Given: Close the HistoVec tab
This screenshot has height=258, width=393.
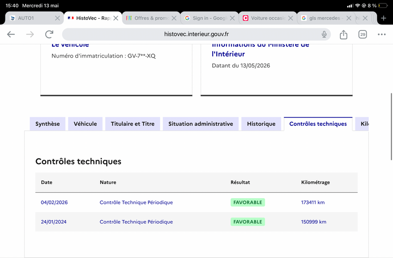Looking at the screenshot, I should click(115, 18).
